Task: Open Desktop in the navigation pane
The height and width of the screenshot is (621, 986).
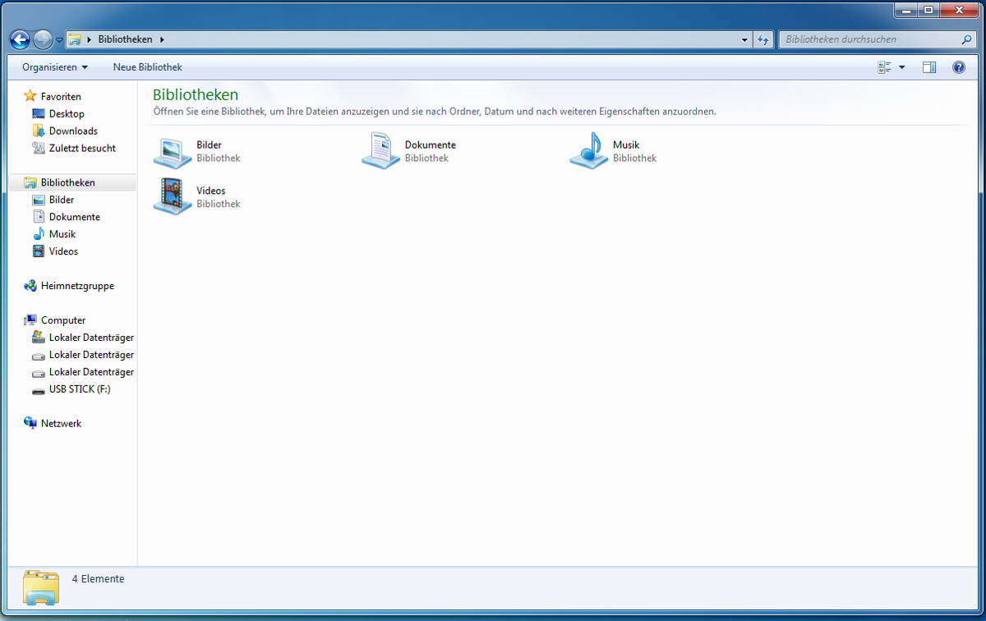Action: [x=67, y=114]
